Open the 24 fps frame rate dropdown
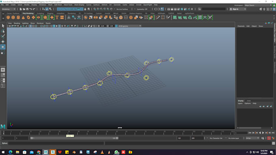Screen dimensions: 276x155 [x=252, y=138]
